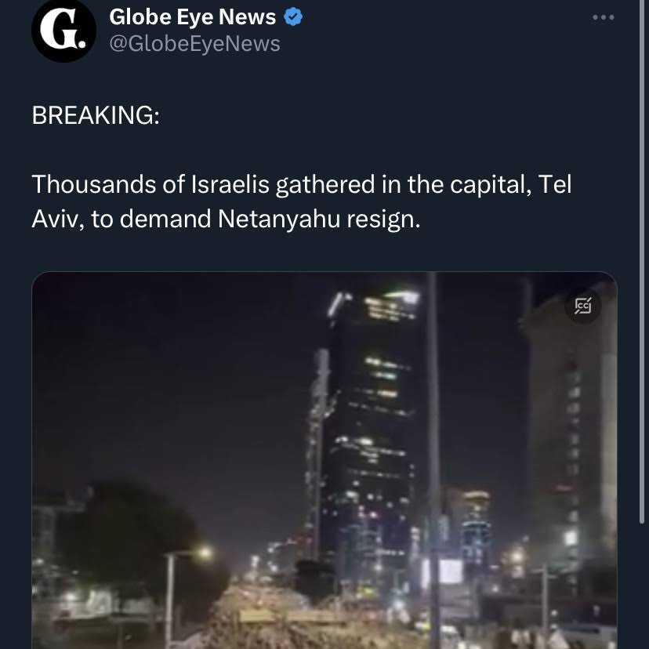Click the word "BREAKING:" in the post

(96, 115)
